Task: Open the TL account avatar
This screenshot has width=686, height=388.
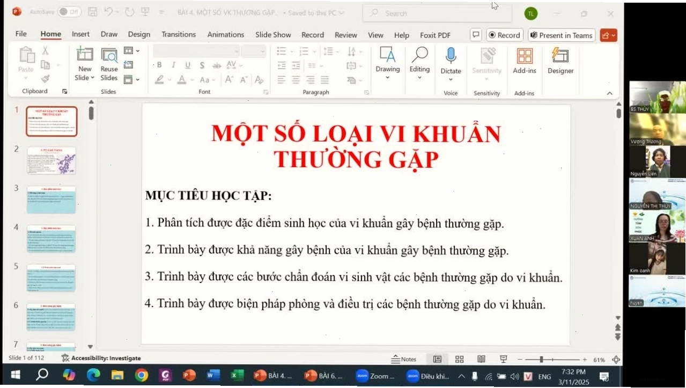Action: click(531, 13)
